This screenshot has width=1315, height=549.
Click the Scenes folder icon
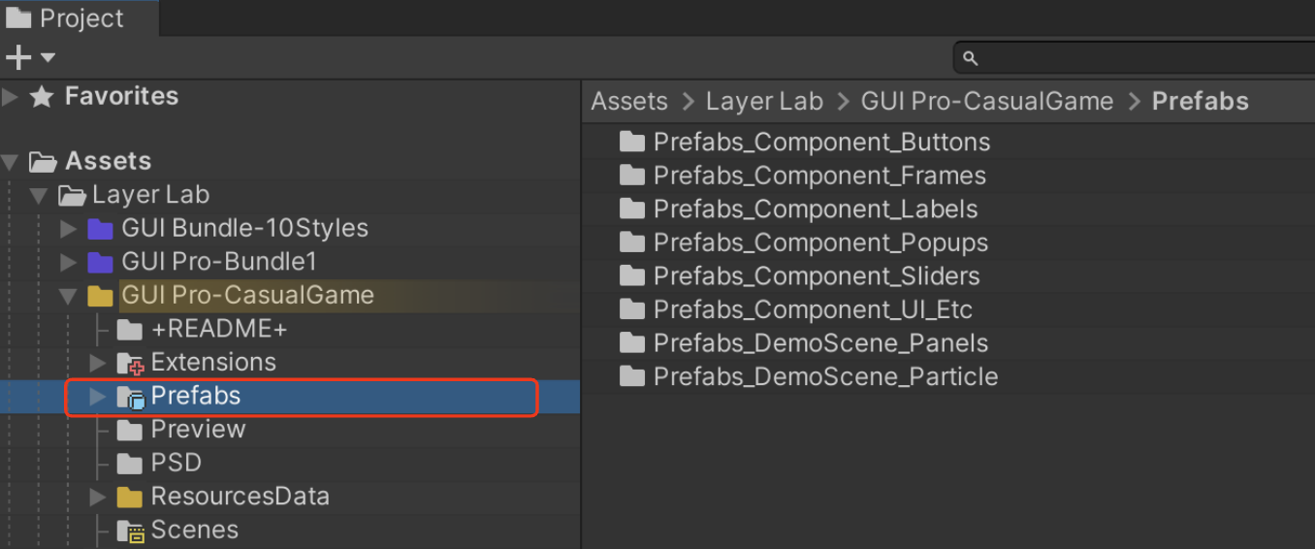(130, 531)
